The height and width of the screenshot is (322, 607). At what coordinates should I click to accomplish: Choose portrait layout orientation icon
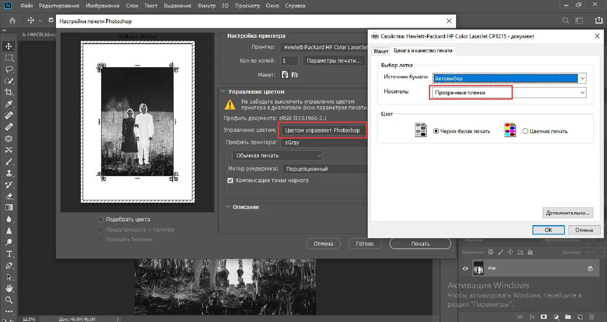[x=285, y=75]
